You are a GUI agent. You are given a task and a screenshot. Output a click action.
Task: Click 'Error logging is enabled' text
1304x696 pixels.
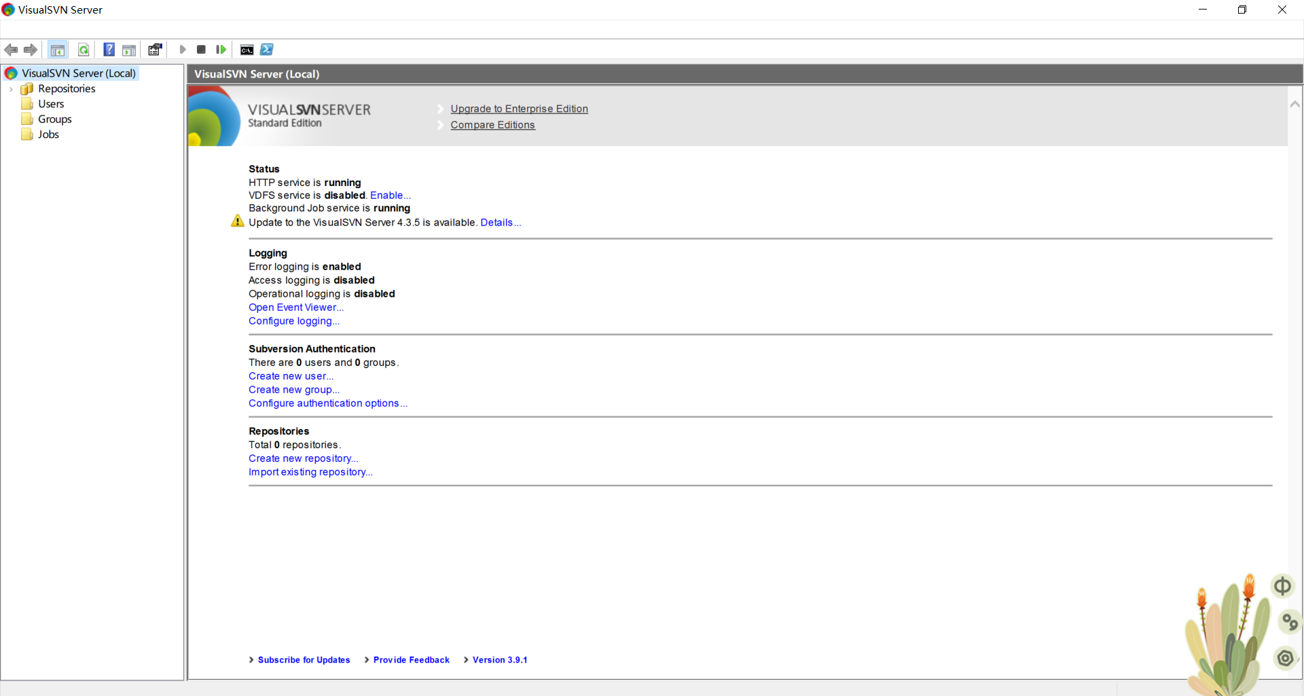coord(305,267)
